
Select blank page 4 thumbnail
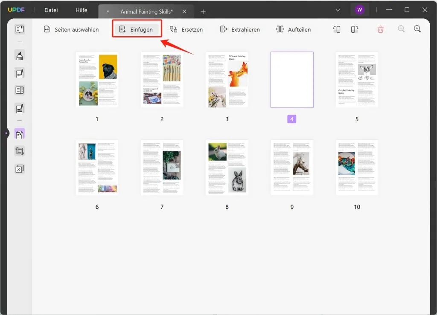pos(292,80)
